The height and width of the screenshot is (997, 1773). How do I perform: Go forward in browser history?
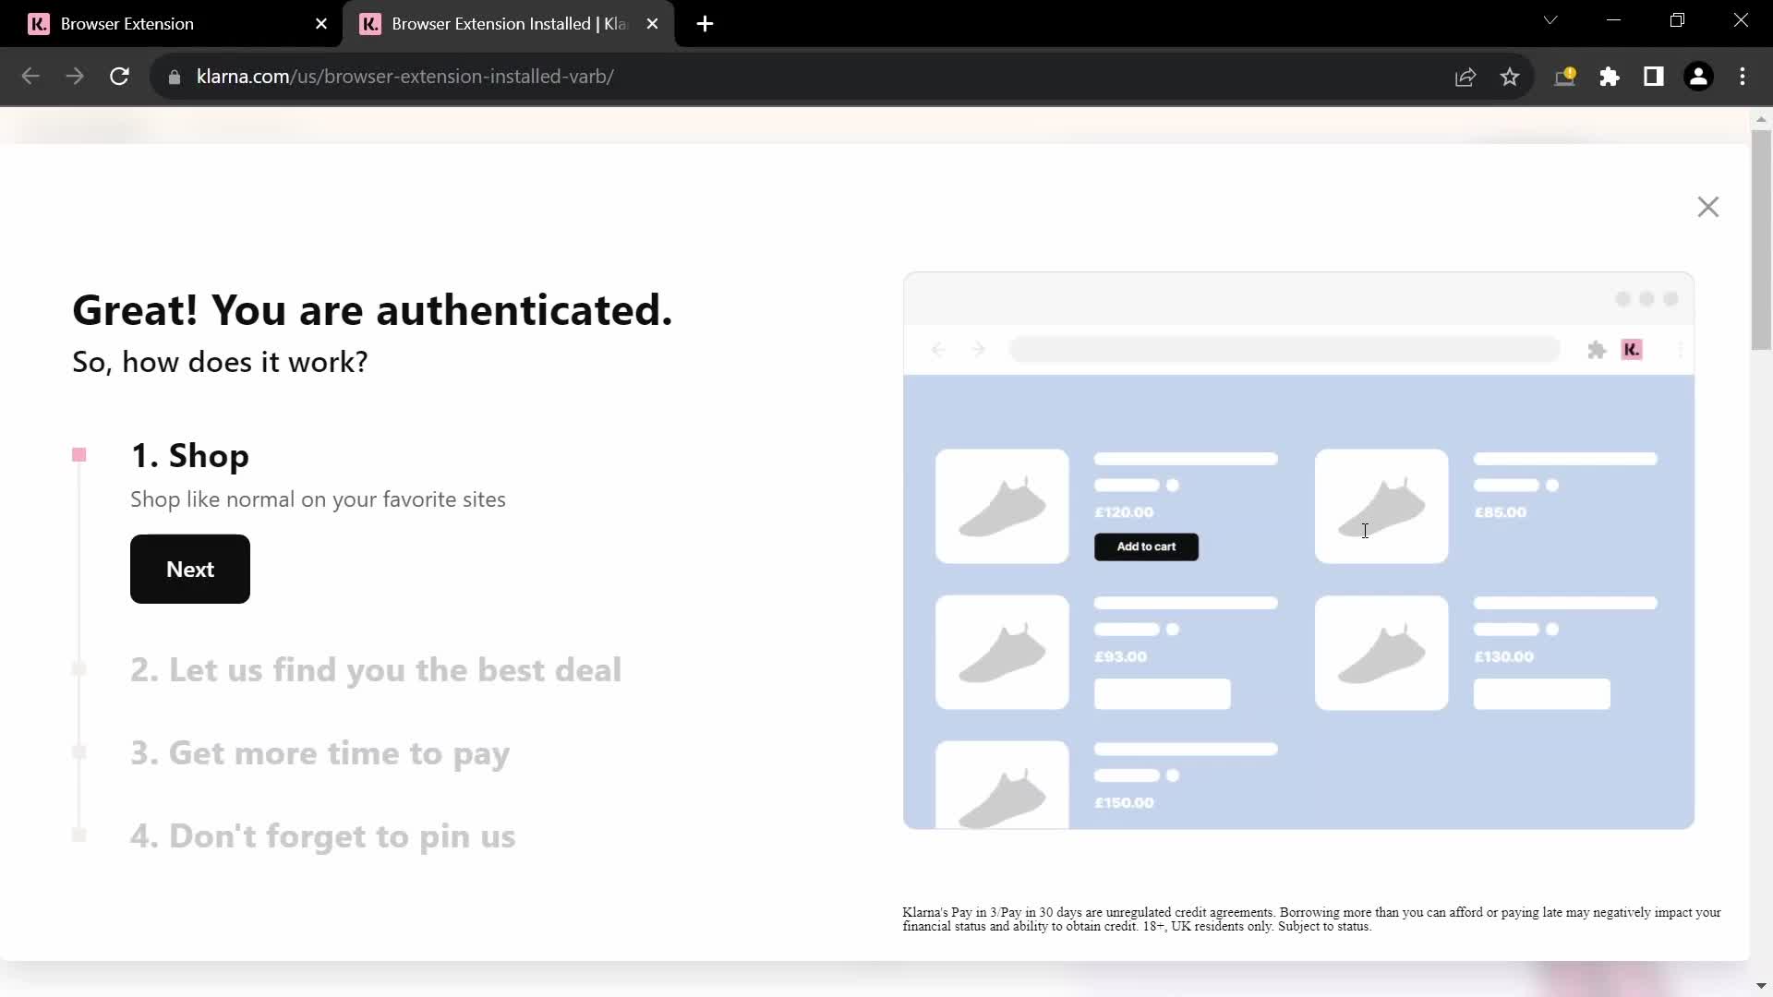coord(75,77)
